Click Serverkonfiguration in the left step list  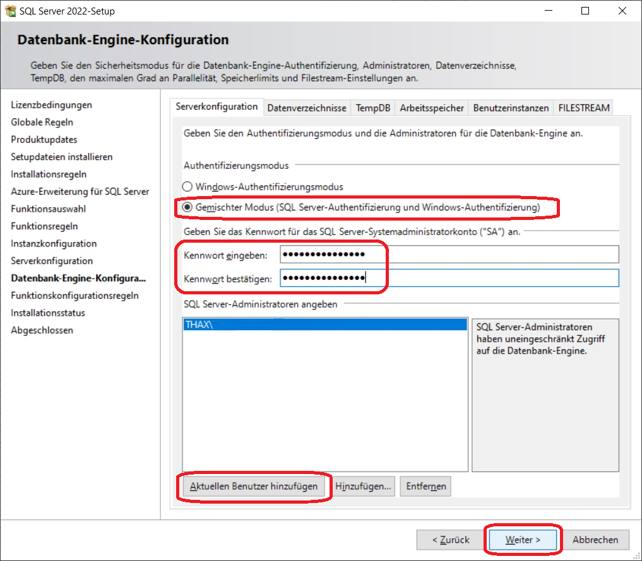[52, 261]
